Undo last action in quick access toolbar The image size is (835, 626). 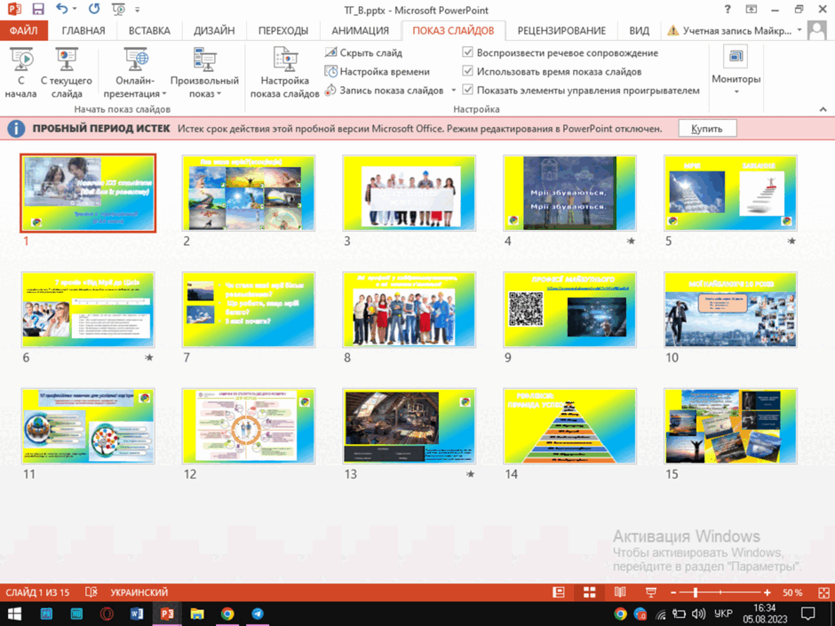(61, 9)
